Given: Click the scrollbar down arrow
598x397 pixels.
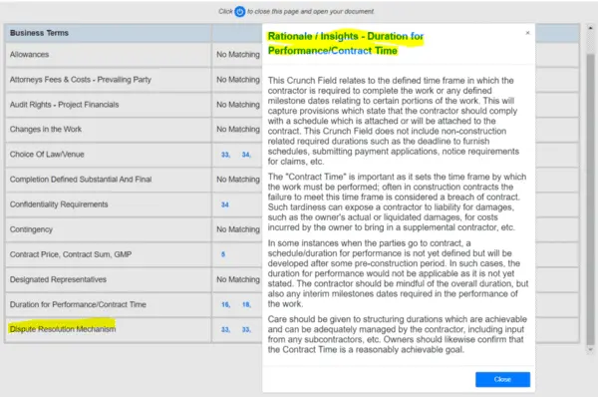Looking at the screenshot, I should point(590,349).
